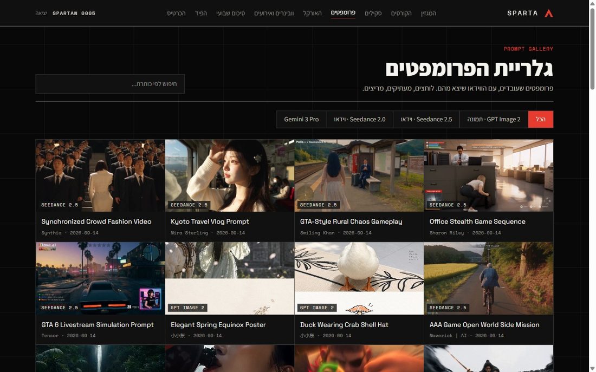Click title Duck Wearing Crab Shell Hat

[344, 325]
